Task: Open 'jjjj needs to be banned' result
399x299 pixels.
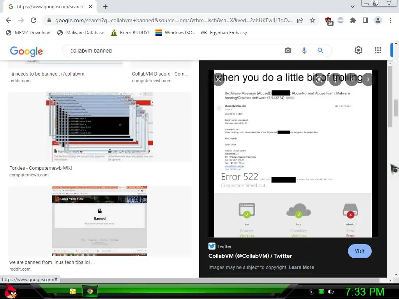Action: coord(47,74)
